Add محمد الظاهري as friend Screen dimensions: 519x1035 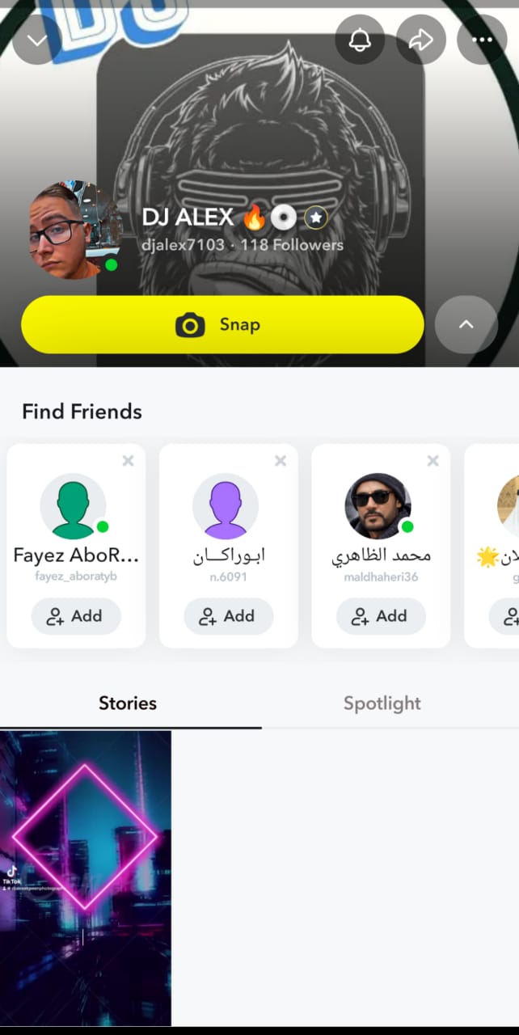pos(381,616)
